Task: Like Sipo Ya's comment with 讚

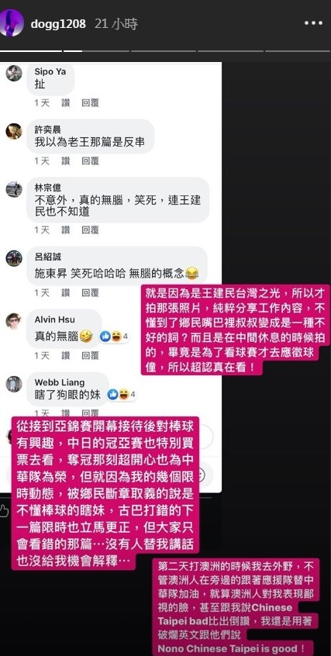Action: (66, 103)
